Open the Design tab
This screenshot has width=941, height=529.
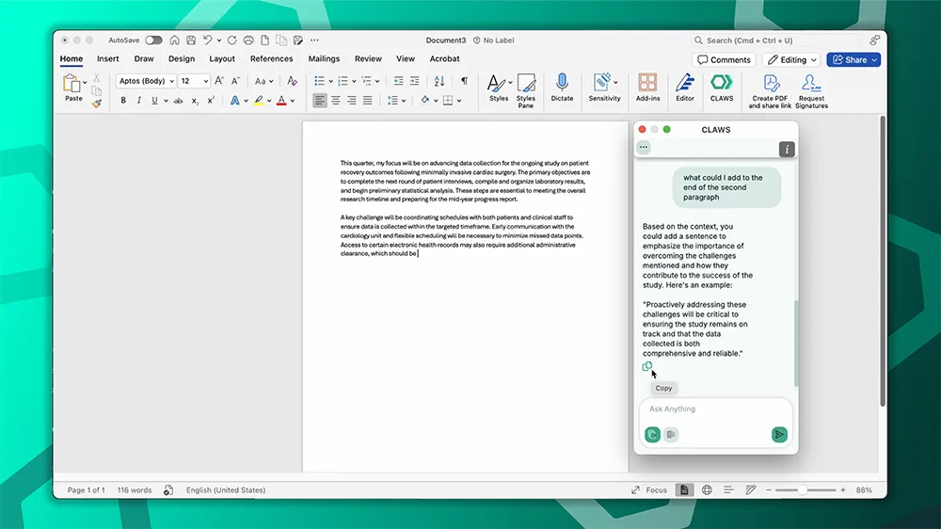click(x=182, y=59)
